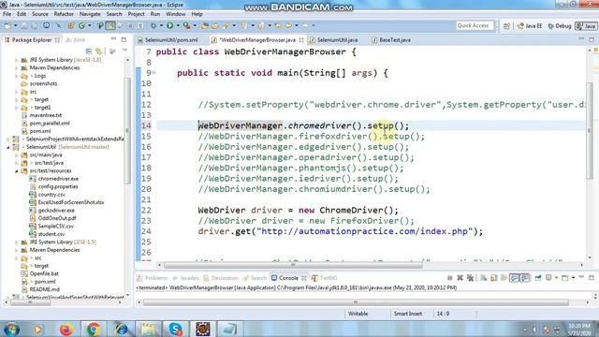Click the New Java Package icon
This screenshot has width=599, height=337.
point(71,25)
